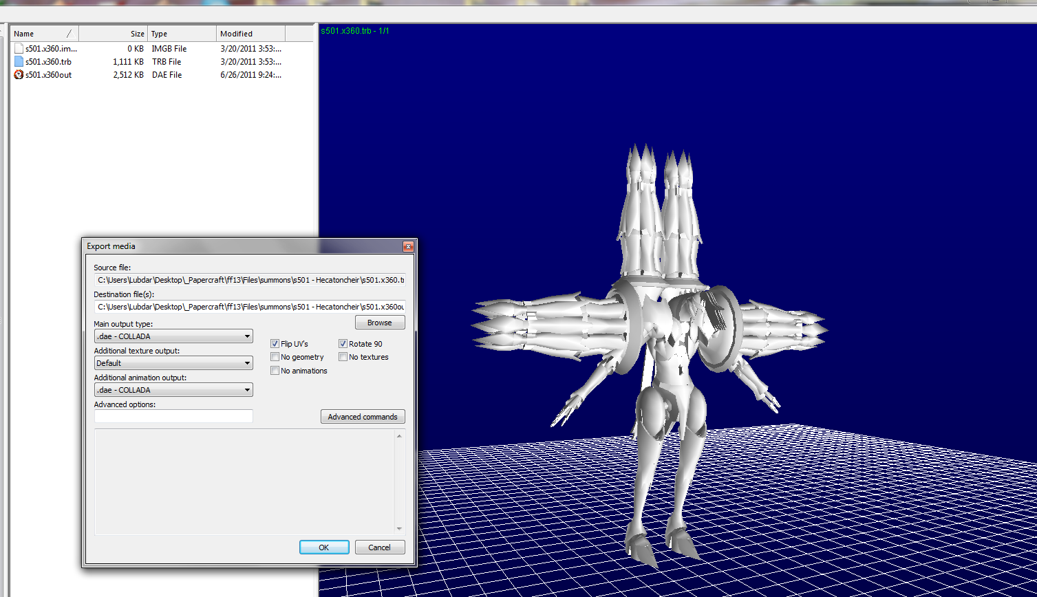1037x597 pixels.
Task: Click the Source file path field
Action: [250, 280]
